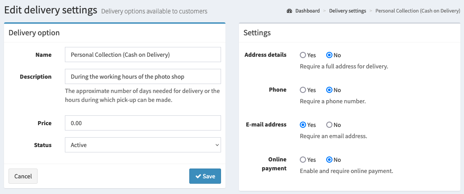The height and width of the screenshot is (194, 464).
Task: Select No for Online payment
Action: coord(329,160)
